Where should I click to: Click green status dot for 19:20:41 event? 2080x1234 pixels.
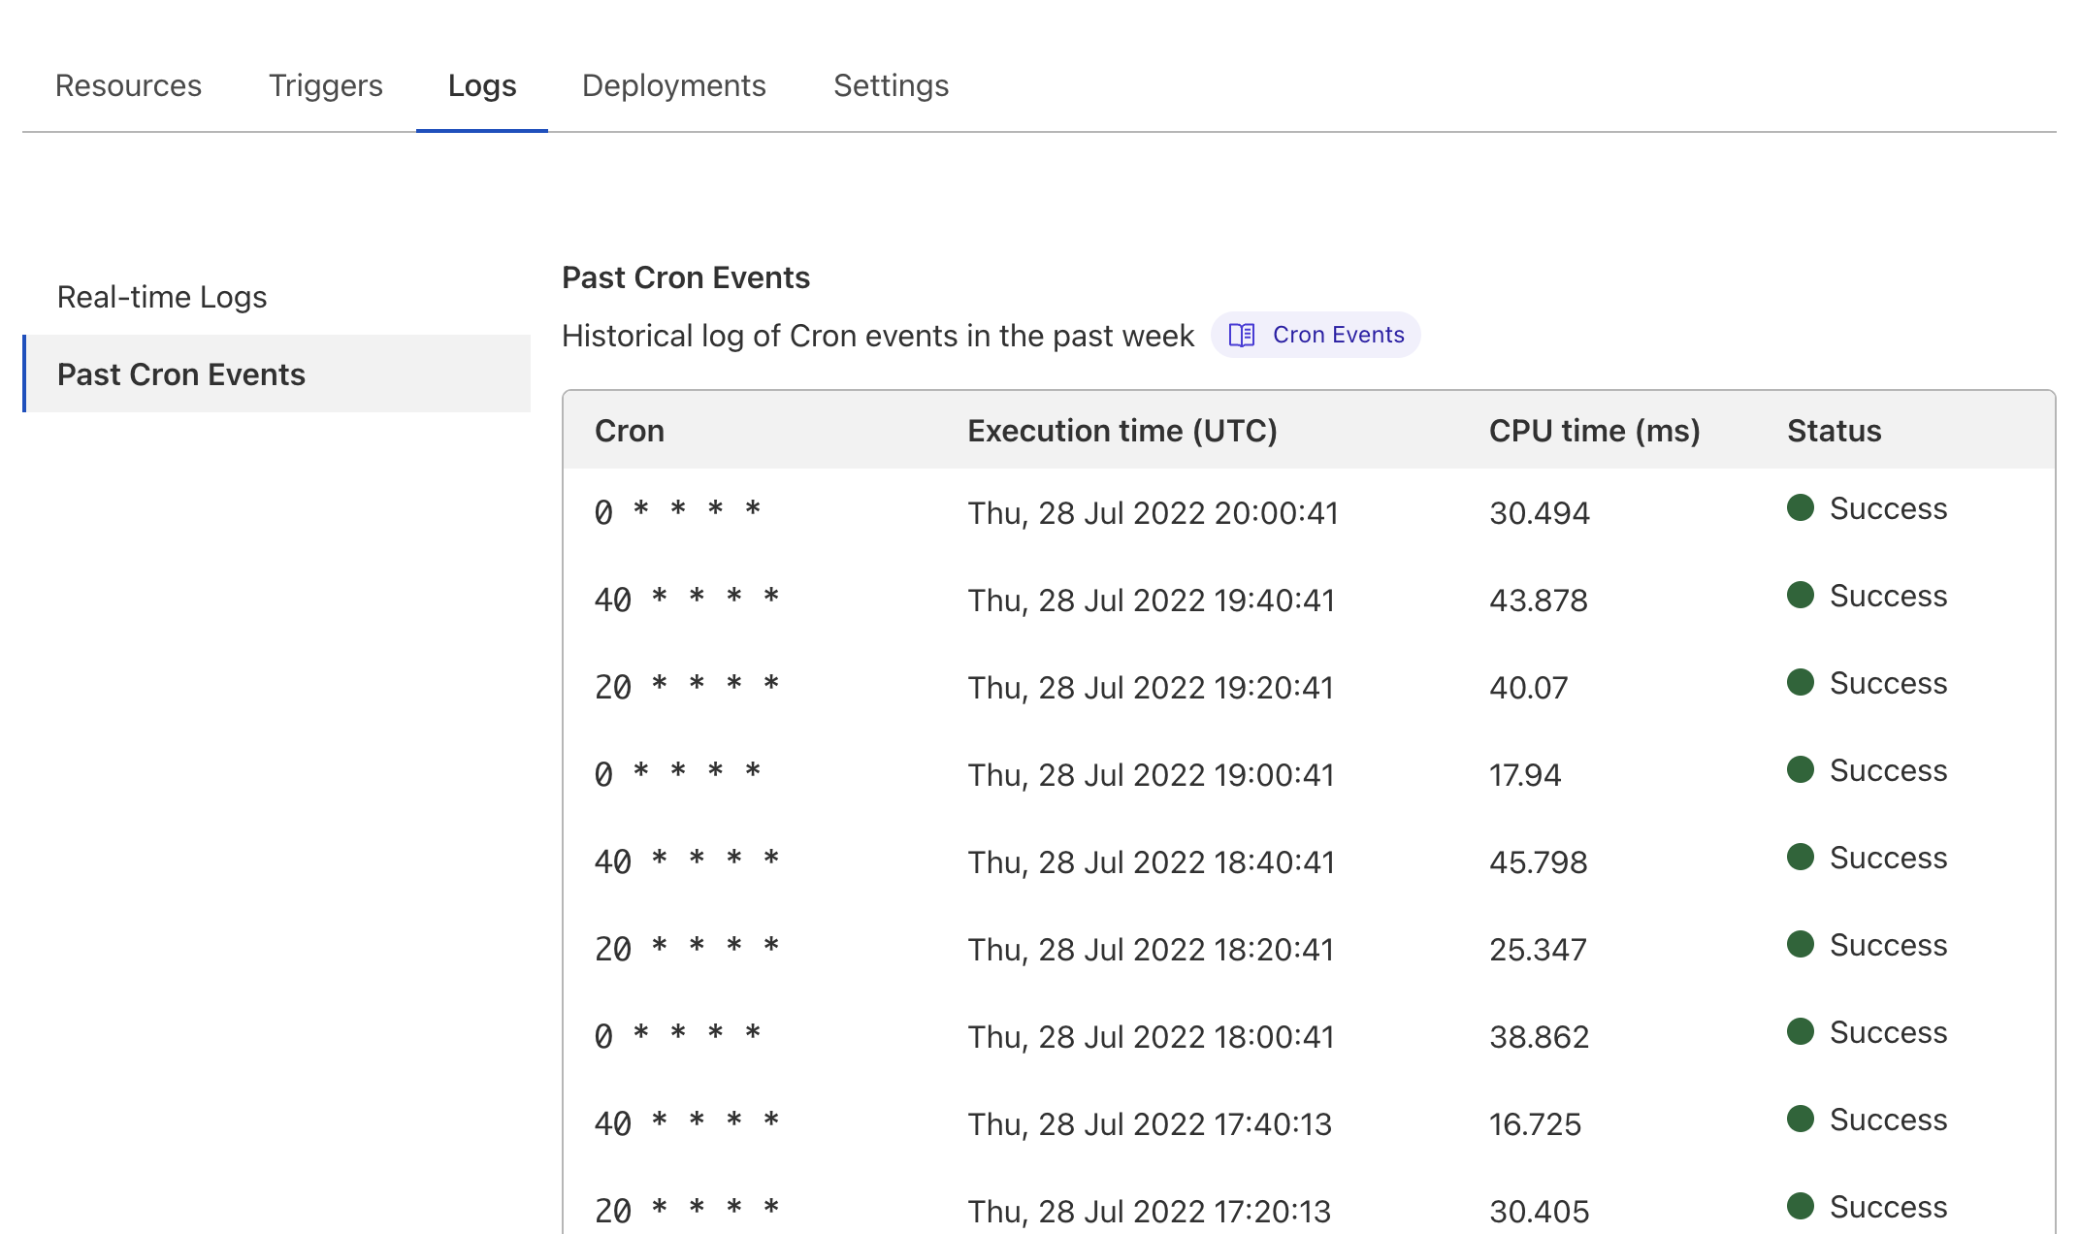tap(1801, 682)
